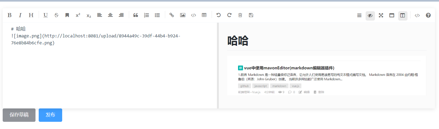Screen dimensions: 439x129
Task: Click the '# 哈哈' line in the editor
Action: (18, 29)
